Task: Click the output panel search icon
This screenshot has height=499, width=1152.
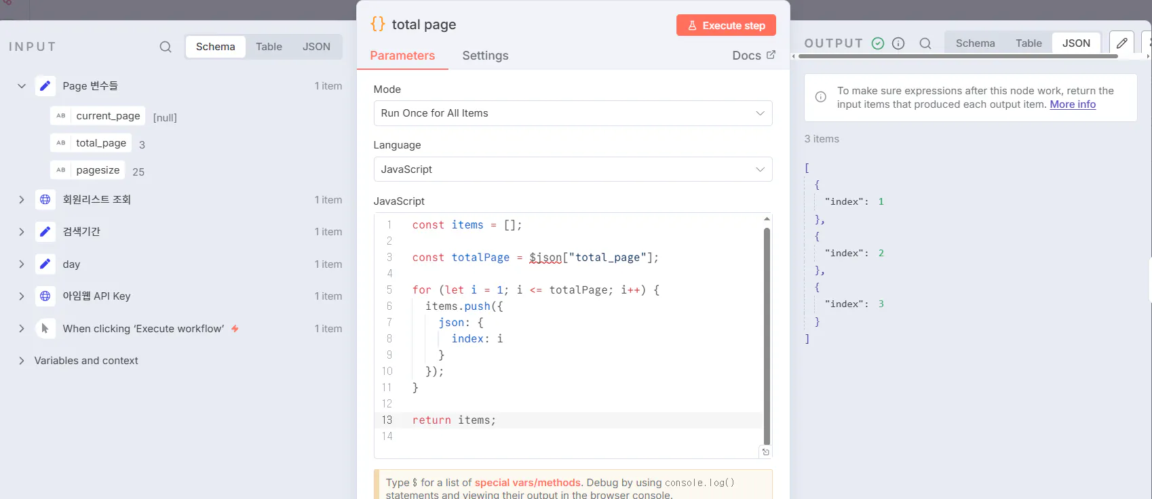Action: click(925, 43)
